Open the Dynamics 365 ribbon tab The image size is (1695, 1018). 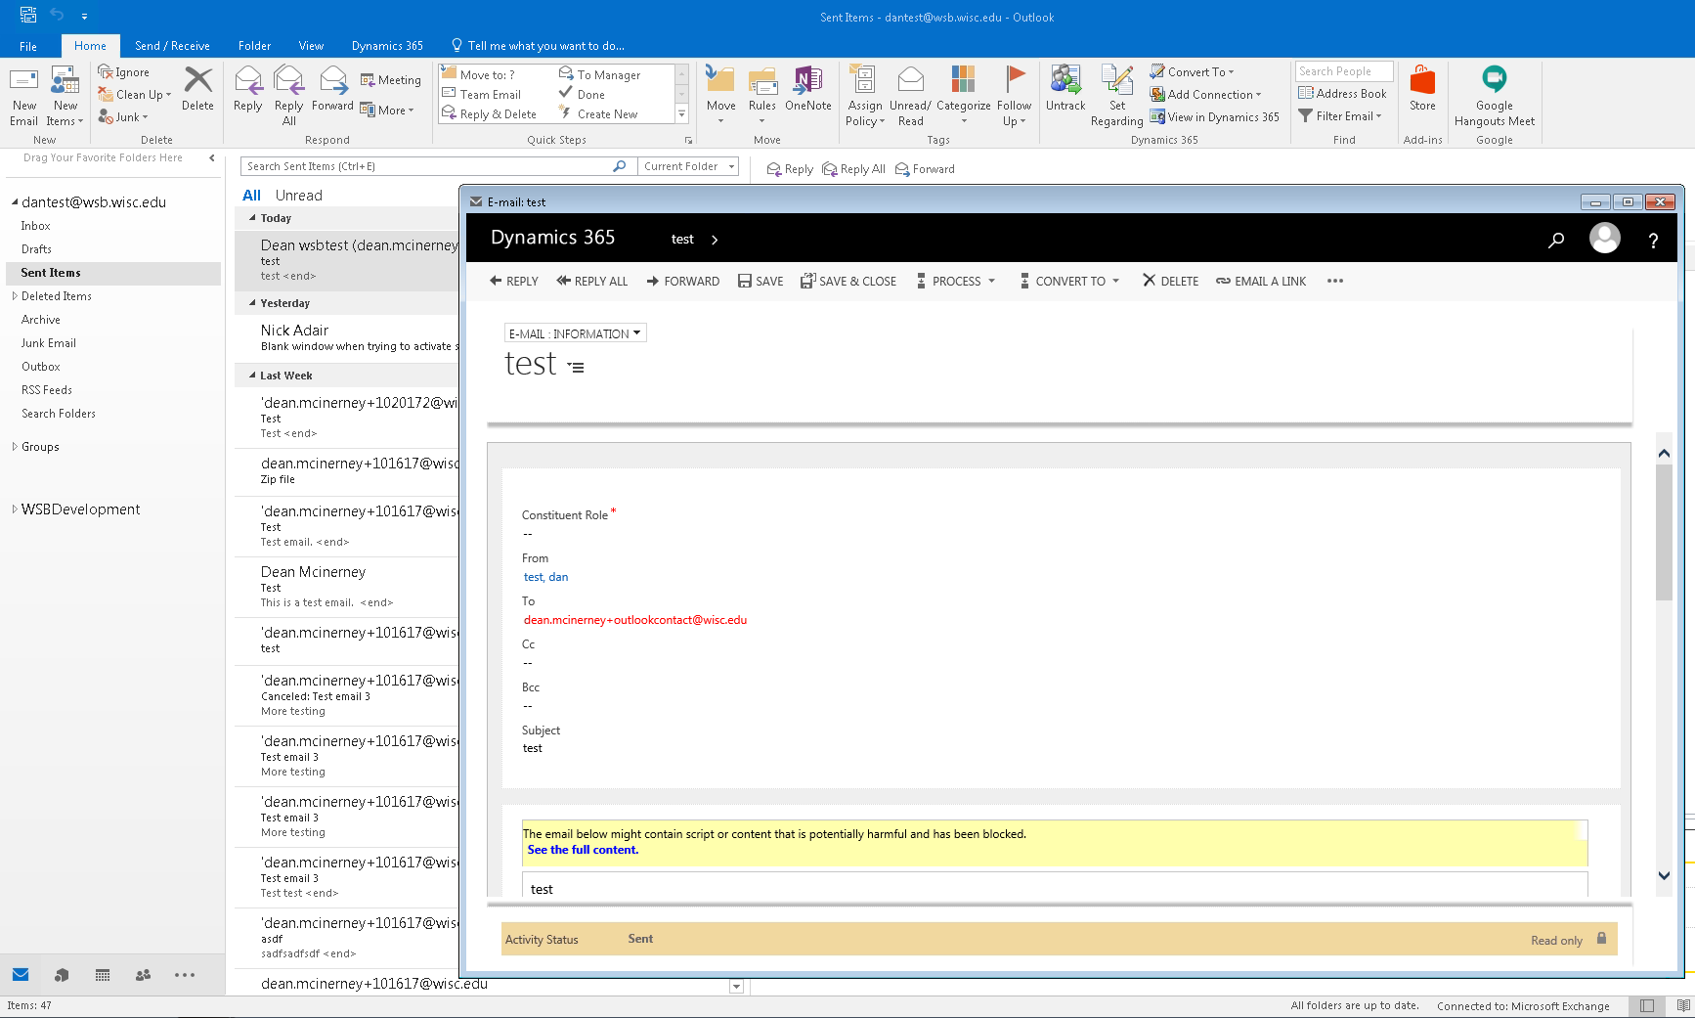[387, 46]
